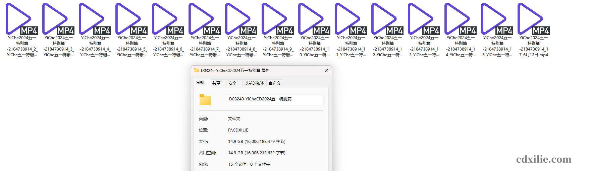This screenshot has width=590, height=171.
Task: Click the 包含: label
Action: tap(203, 164)
